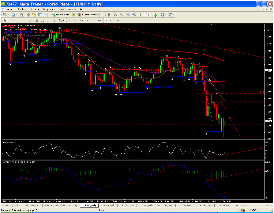Open the Fenêtre menu

coord(72,9)
